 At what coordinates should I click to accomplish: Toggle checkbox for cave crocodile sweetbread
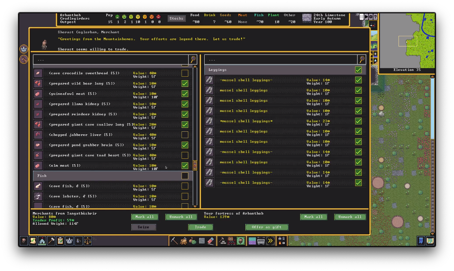pos(185,73)
